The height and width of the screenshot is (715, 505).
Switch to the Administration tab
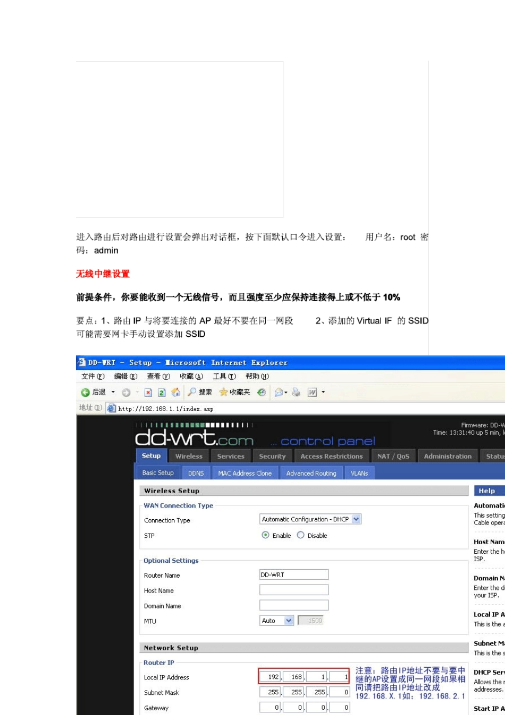(x=448, y=456)
